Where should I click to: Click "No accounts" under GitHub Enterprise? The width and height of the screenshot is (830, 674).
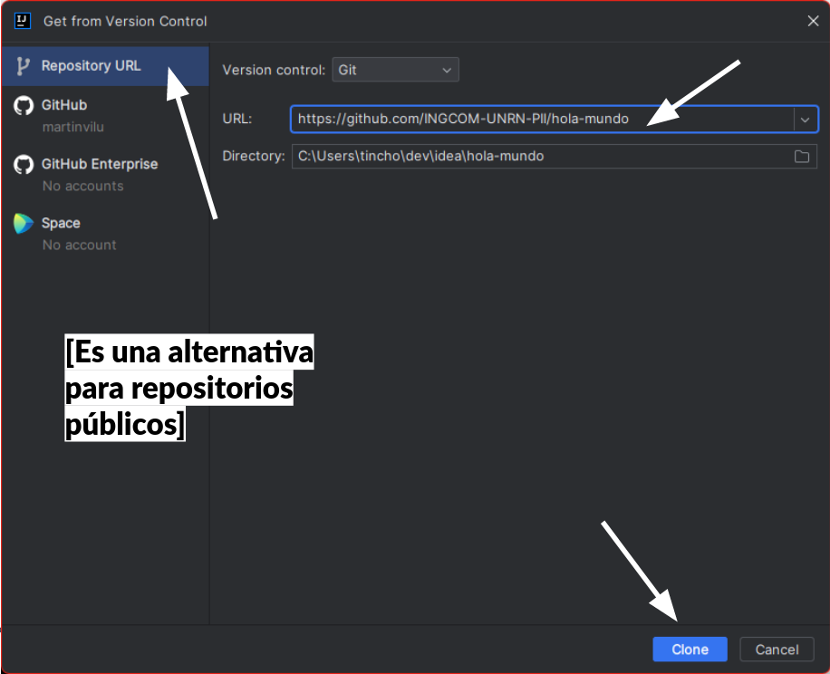(x=82, y=186)
